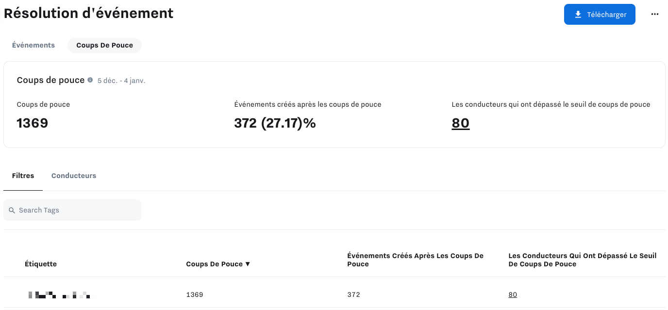
Task: Select the blurred tag name in row
Action: 59,294
